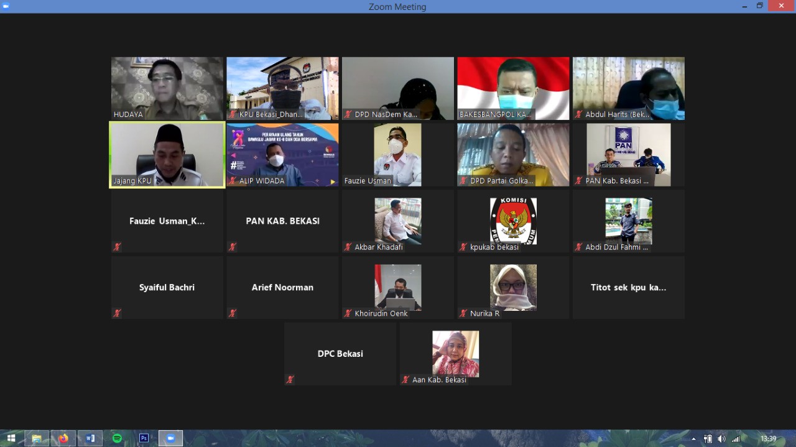This screenshot has width=796, height=447.
Task: Switch to Microsoft Word in taskbar
Action: [90, 438]
